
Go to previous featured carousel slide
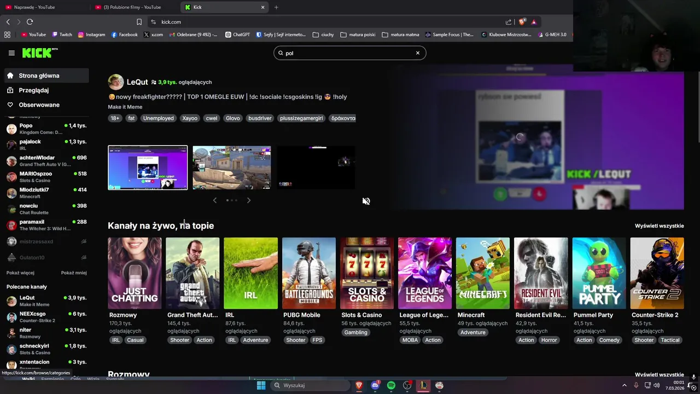pos(215,200)
